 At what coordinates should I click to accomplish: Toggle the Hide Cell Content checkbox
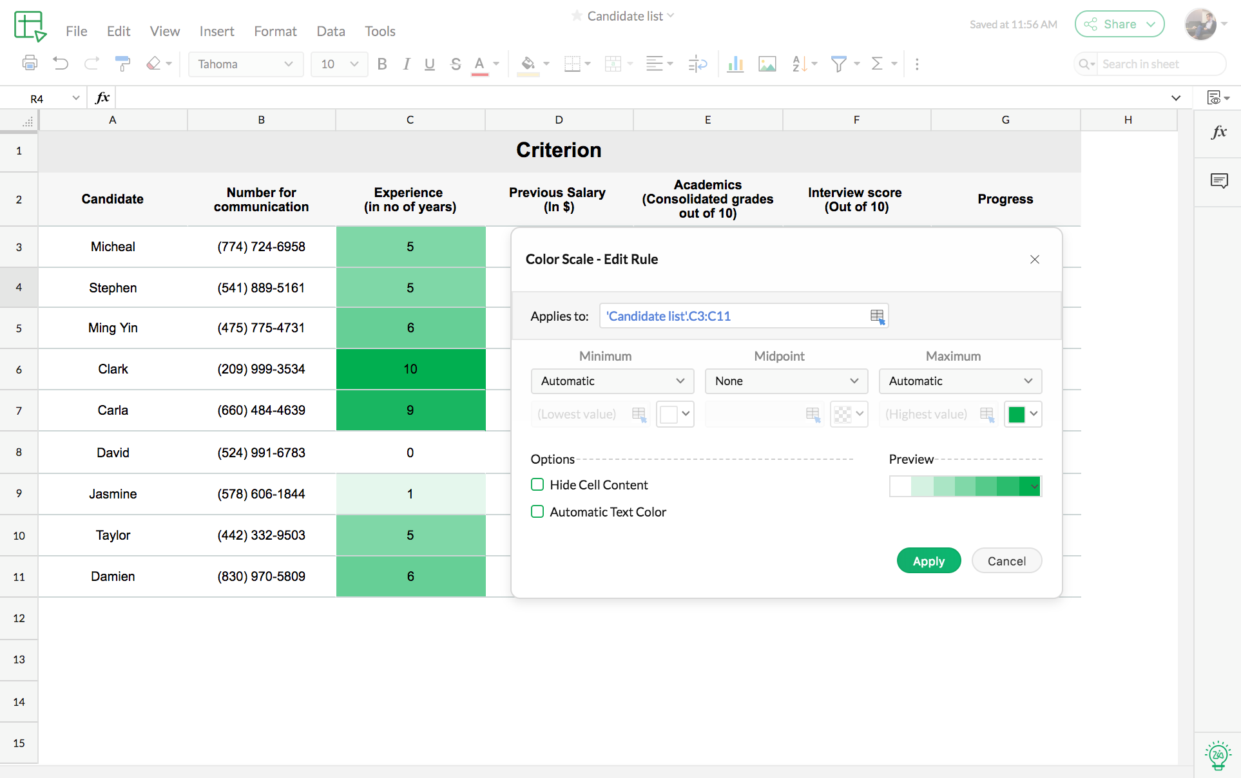[537, 484]
